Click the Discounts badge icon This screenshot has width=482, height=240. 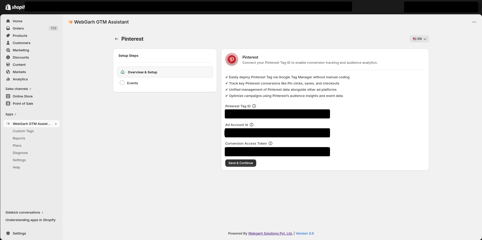tap(8, 57)
